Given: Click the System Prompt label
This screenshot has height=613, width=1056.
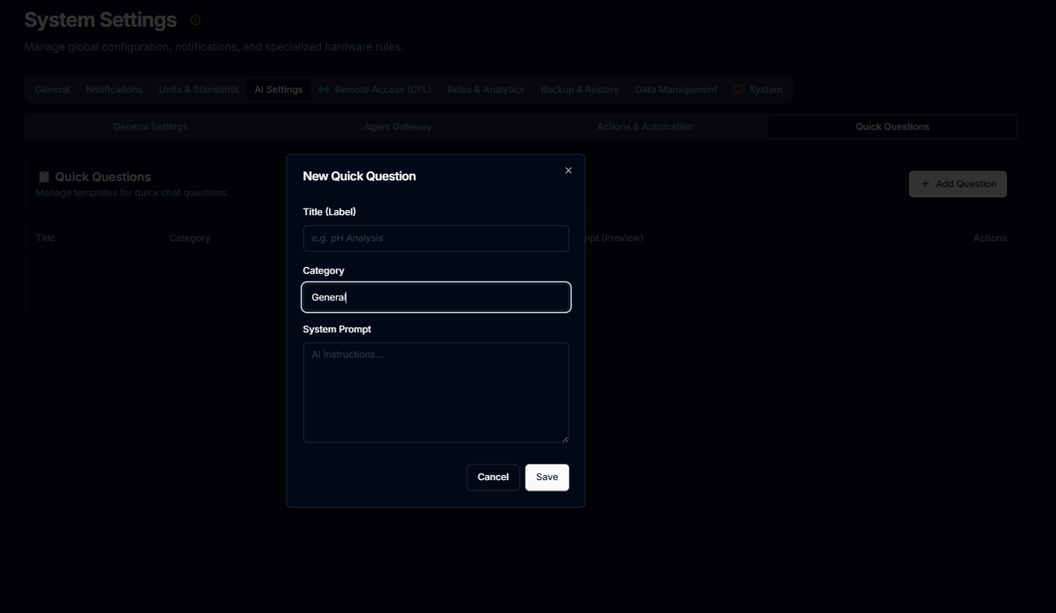Looking at the screenshot, I should tap(337, 330).
